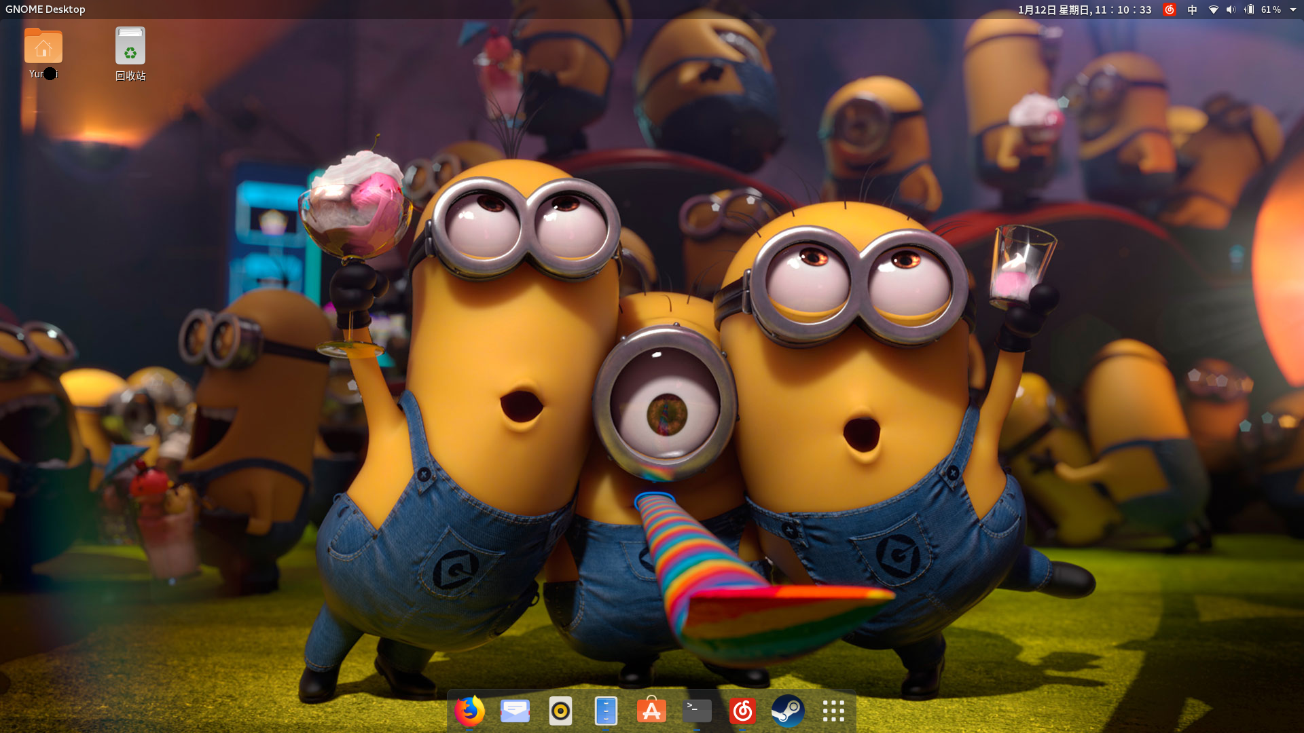
Task: Open the mail client in dock
Action: [515, 711]
